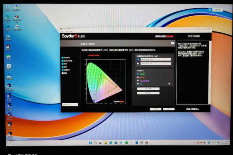The image size is (233, 155).
Task: Open the second menu in the Spyder5Elite menu bar
Action: (x=67, y=31)
